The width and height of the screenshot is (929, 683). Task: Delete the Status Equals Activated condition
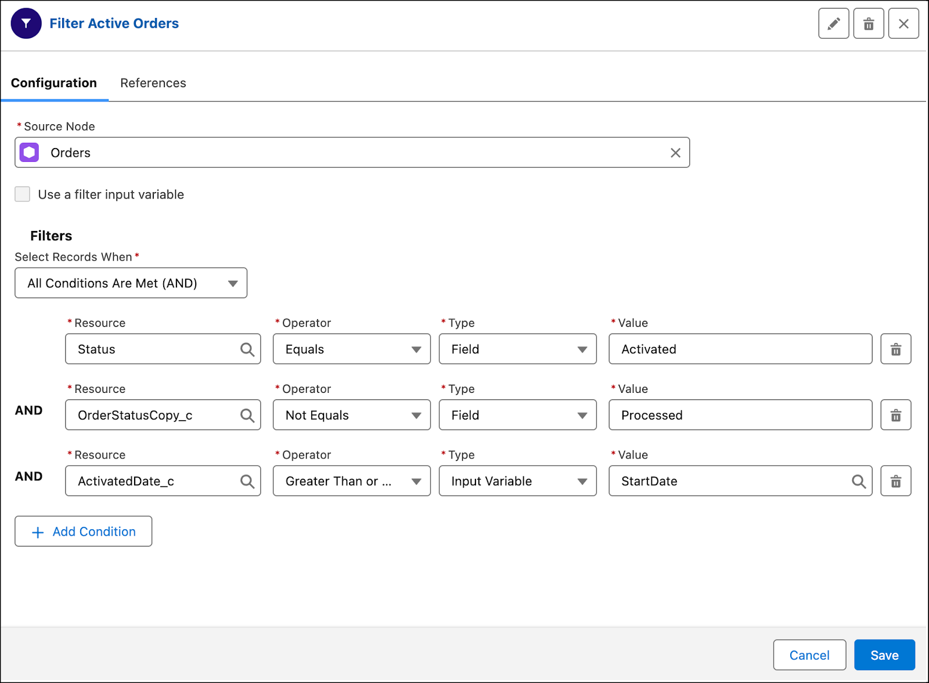pyautogui.click(x=895, y=349)
